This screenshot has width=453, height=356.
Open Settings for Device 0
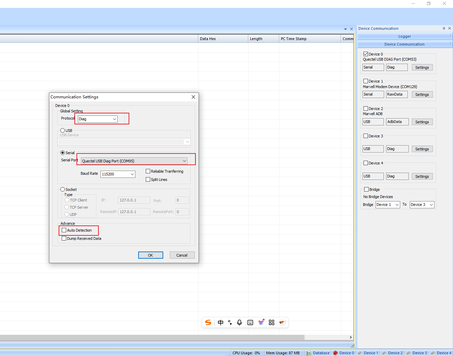[x=422, y=67]
